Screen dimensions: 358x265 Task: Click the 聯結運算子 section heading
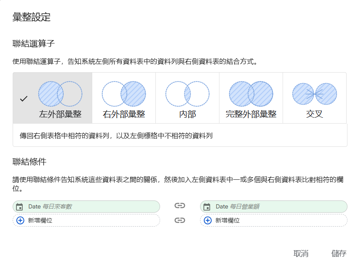click(34, 43)
